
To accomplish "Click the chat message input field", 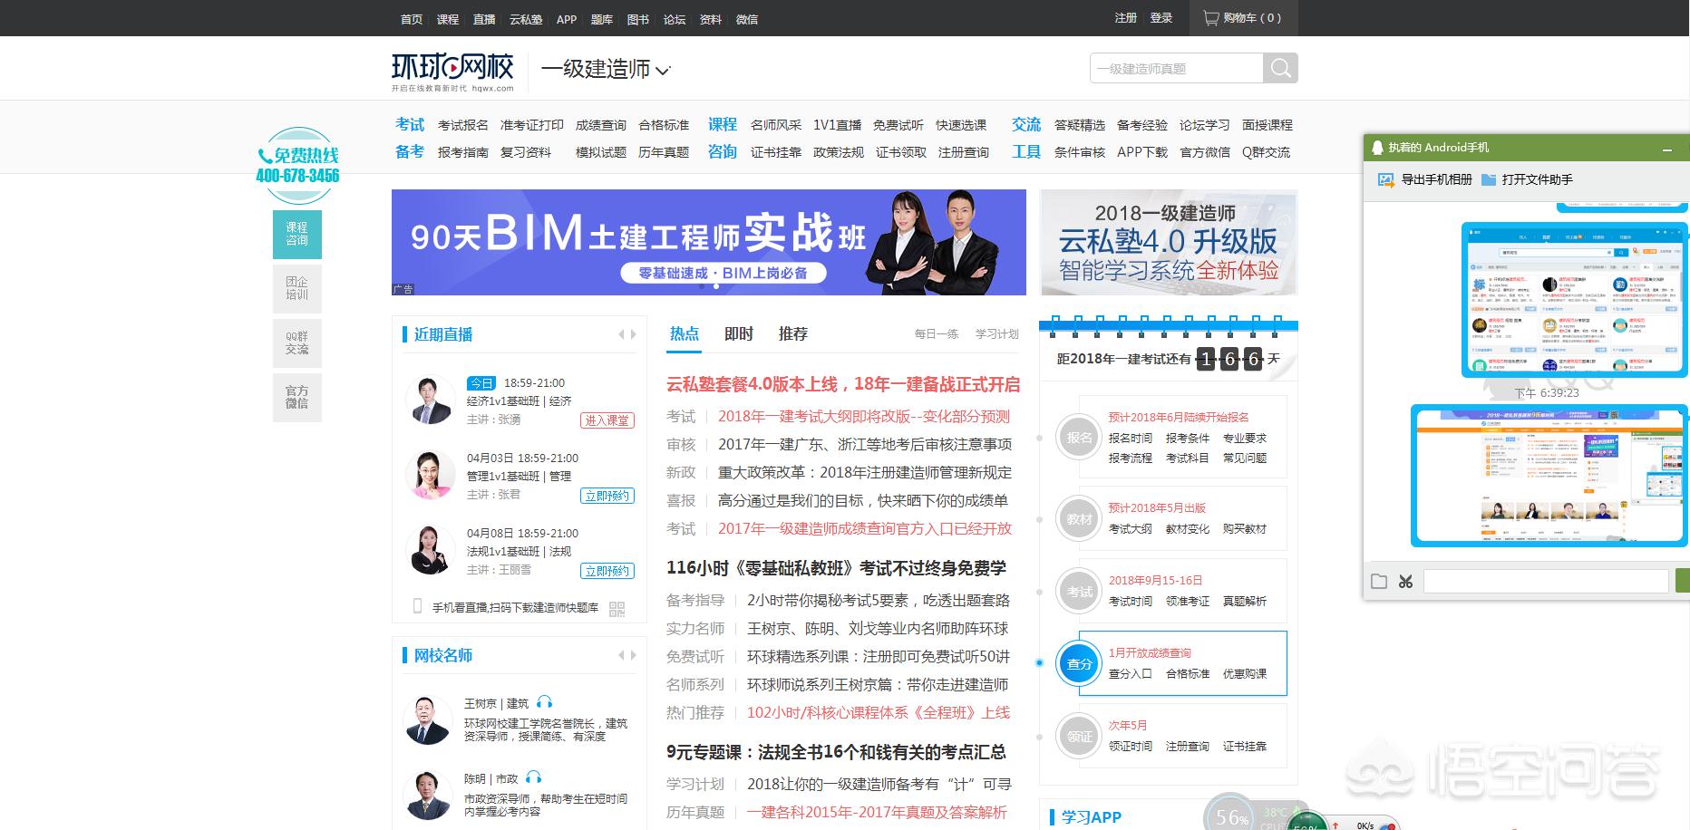I will [x=1546, y=582].
